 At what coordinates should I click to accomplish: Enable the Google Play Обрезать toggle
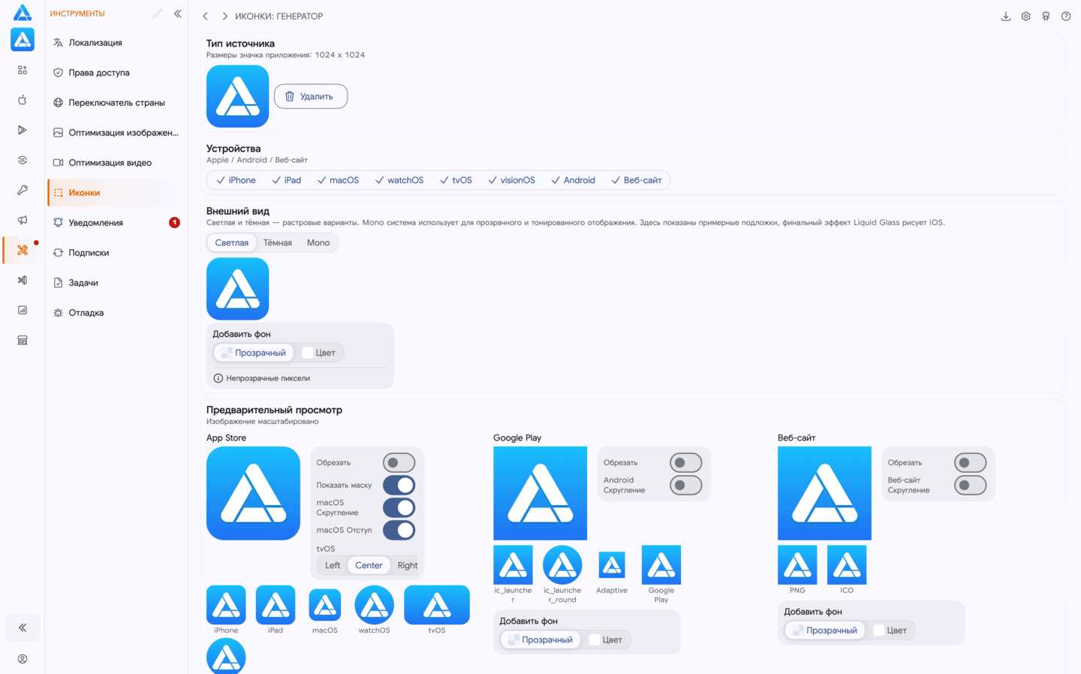685,462
